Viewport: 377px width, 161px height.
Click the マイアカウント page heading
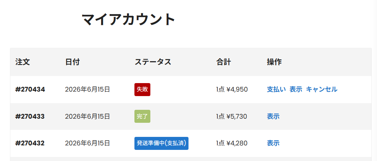tap(129, 19)
